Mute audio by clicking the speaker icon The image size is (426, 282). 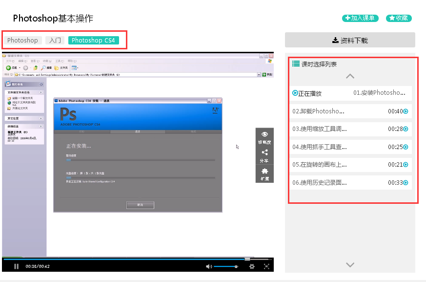pyautogui.click(x=209, y=266)
